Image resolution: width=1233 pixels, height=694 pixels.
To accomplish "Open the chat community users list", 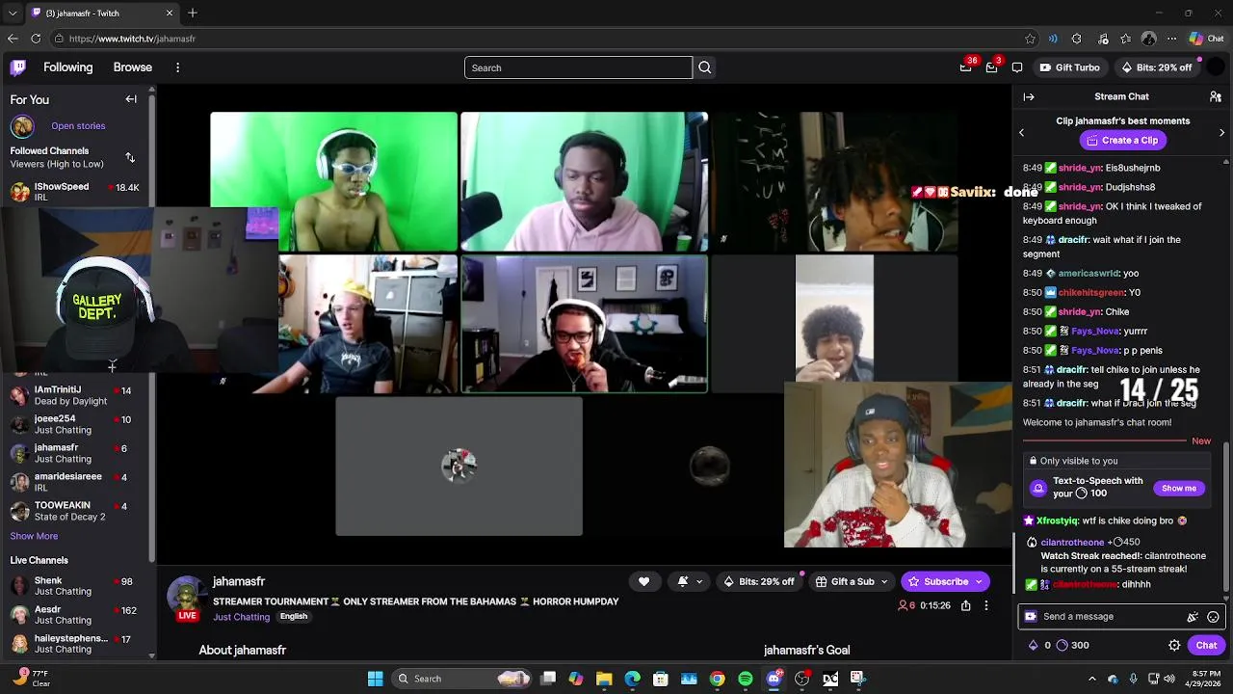I will coord(1216,96).
